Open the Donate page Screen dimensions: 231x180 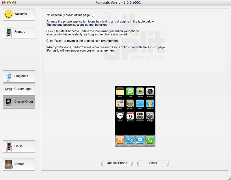[x=19, y=164]
